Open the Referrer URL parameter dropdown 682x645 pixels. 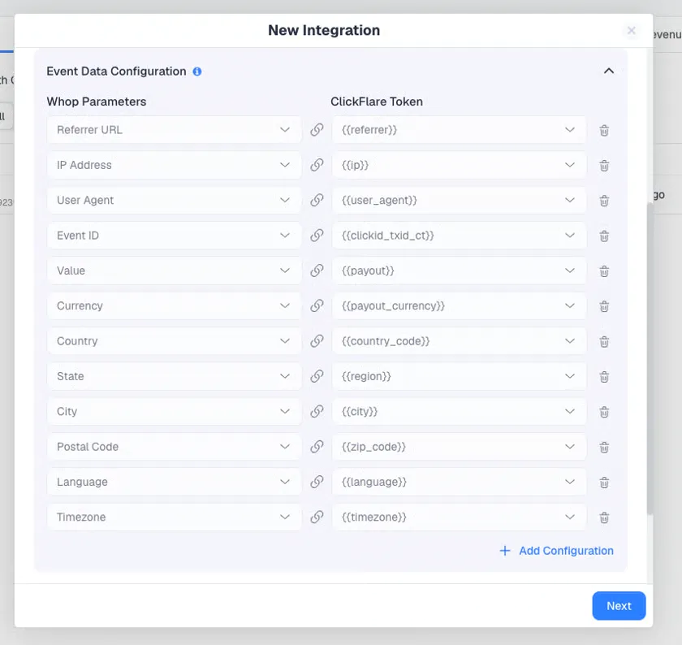click(x=174, y=130)
